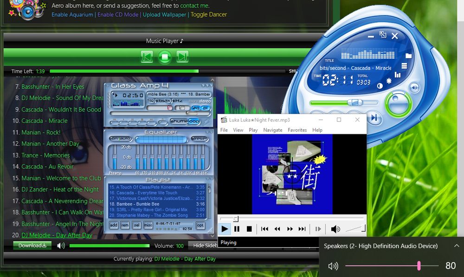
Task: Open the Play menu in Luka Luka window
Action: (253, 130)
